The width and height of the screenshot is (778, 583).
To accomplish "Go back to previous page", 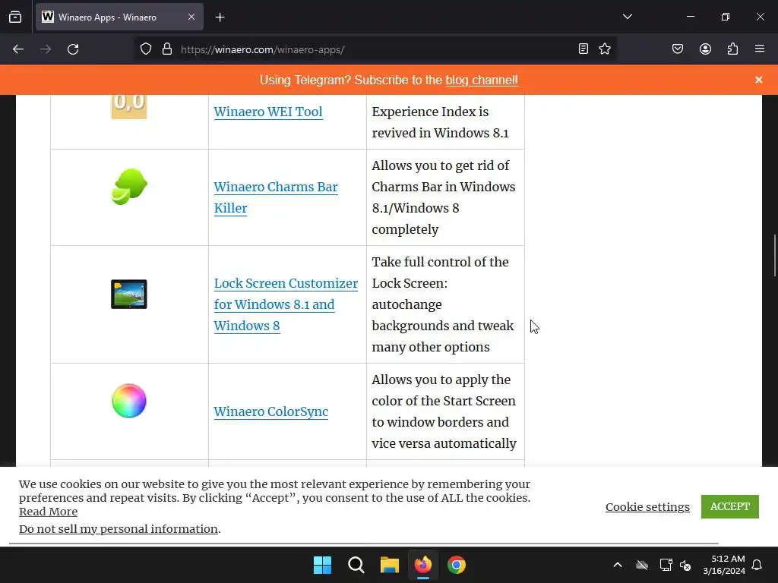I will pyautogui.click(x=18, y=49).
